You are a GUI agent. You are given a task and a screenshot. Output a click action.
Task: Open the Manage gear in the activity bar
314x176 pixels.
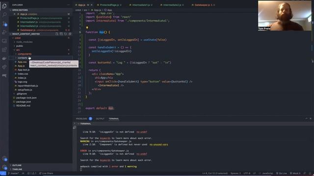pos(4,167)
